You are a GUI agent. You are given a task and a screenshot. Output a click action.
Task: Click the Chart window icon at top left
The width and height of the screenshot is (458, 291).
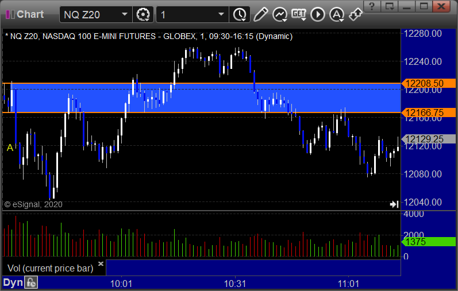pos(10,14)
